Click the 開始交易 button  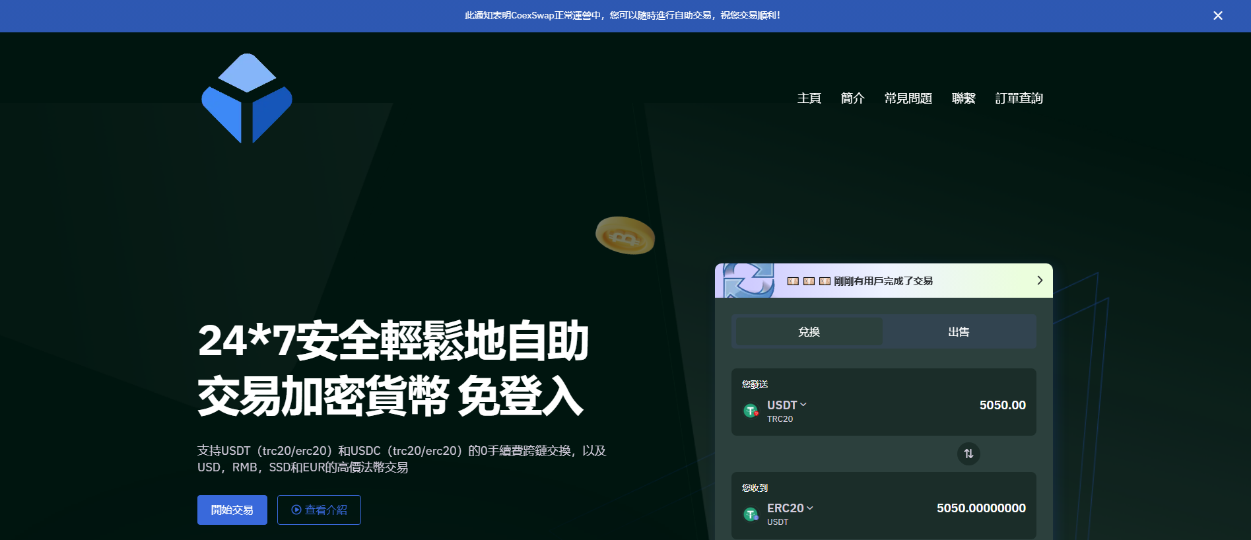(x=232, y=510)
